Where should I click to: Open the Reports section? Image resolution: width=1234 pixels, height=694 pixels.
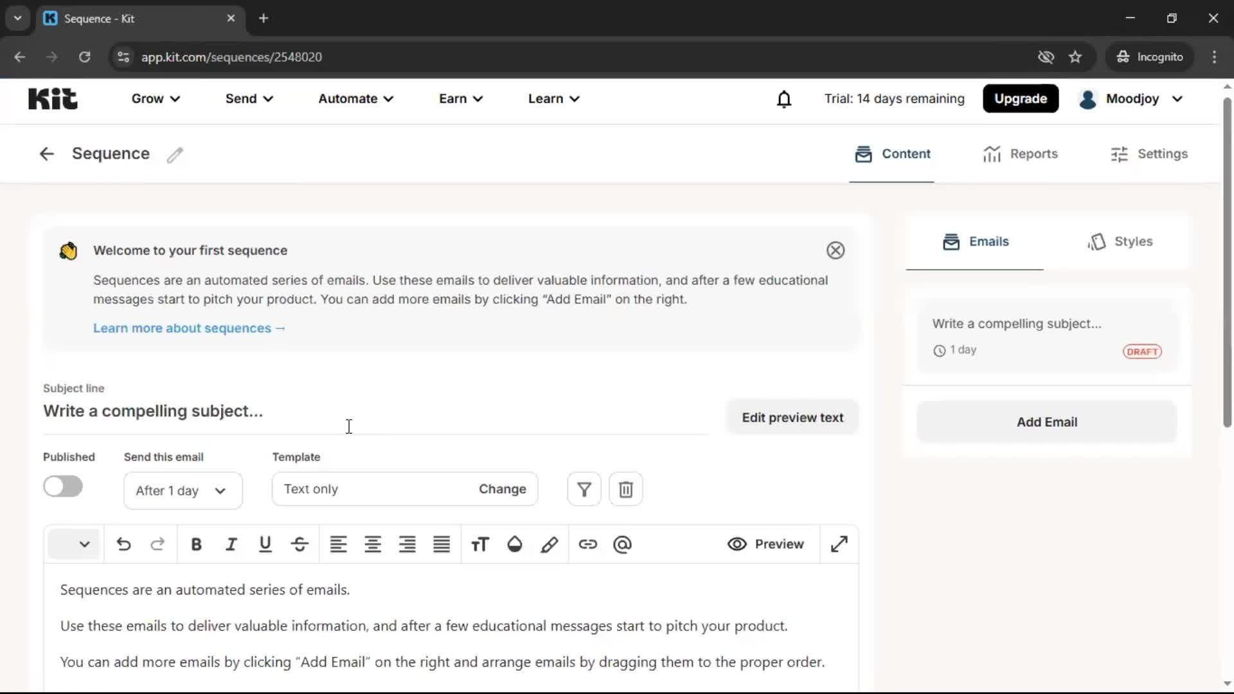(1020, 154)
